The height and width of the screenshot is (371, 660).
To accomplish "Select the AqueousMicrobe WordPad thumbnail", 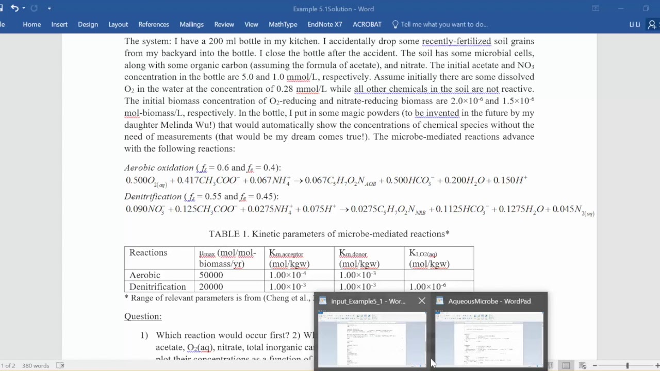I will (x=489, y=339).
